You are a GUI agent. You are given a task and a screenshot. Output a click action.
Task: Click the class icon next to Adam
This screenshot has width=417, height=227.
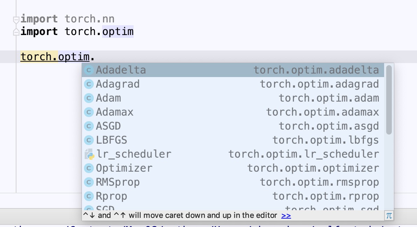[89, 98]
